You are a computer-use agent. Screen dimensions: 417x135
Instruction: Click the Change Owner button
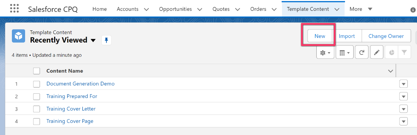pos(386,36)
